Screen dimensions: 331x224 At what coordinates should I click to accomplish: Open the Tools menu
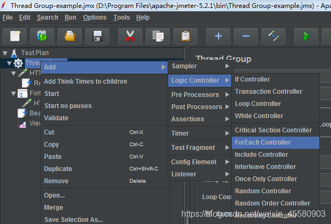coord(121,17)
